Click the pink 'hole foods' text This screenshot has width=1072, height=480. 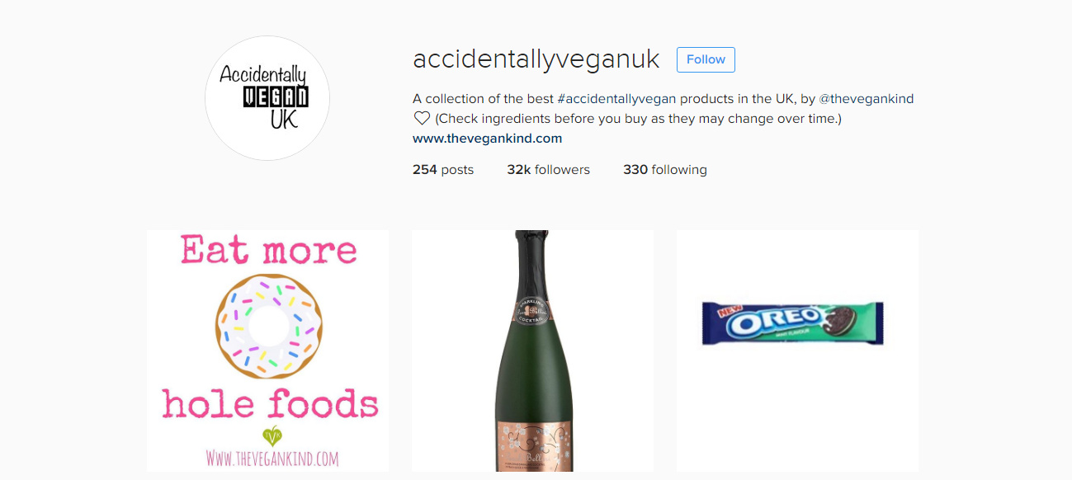tap(270, 404)
